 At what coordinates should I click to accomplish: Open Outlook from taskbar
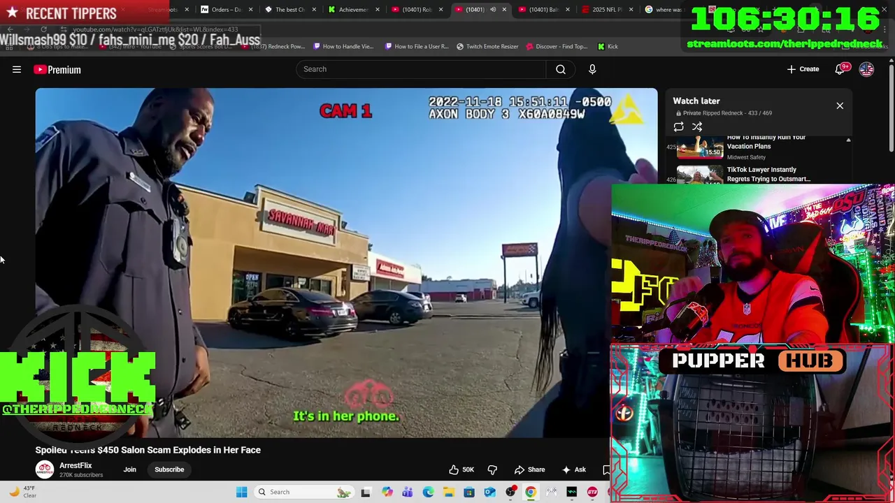(489, 492)
